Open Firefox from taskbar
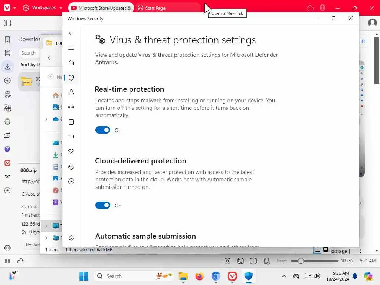 tap(199, 276)
